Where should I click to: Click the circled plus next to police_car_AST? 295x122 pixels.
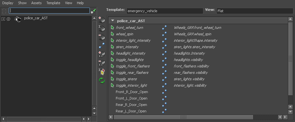(8, 19)
